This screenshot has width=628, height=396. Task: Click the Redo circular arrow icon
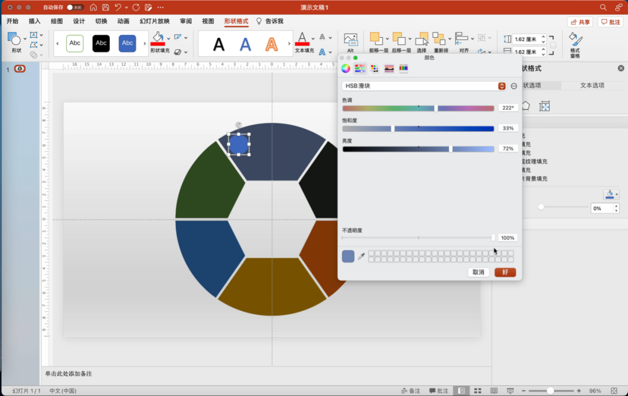(x=136, y=7)
